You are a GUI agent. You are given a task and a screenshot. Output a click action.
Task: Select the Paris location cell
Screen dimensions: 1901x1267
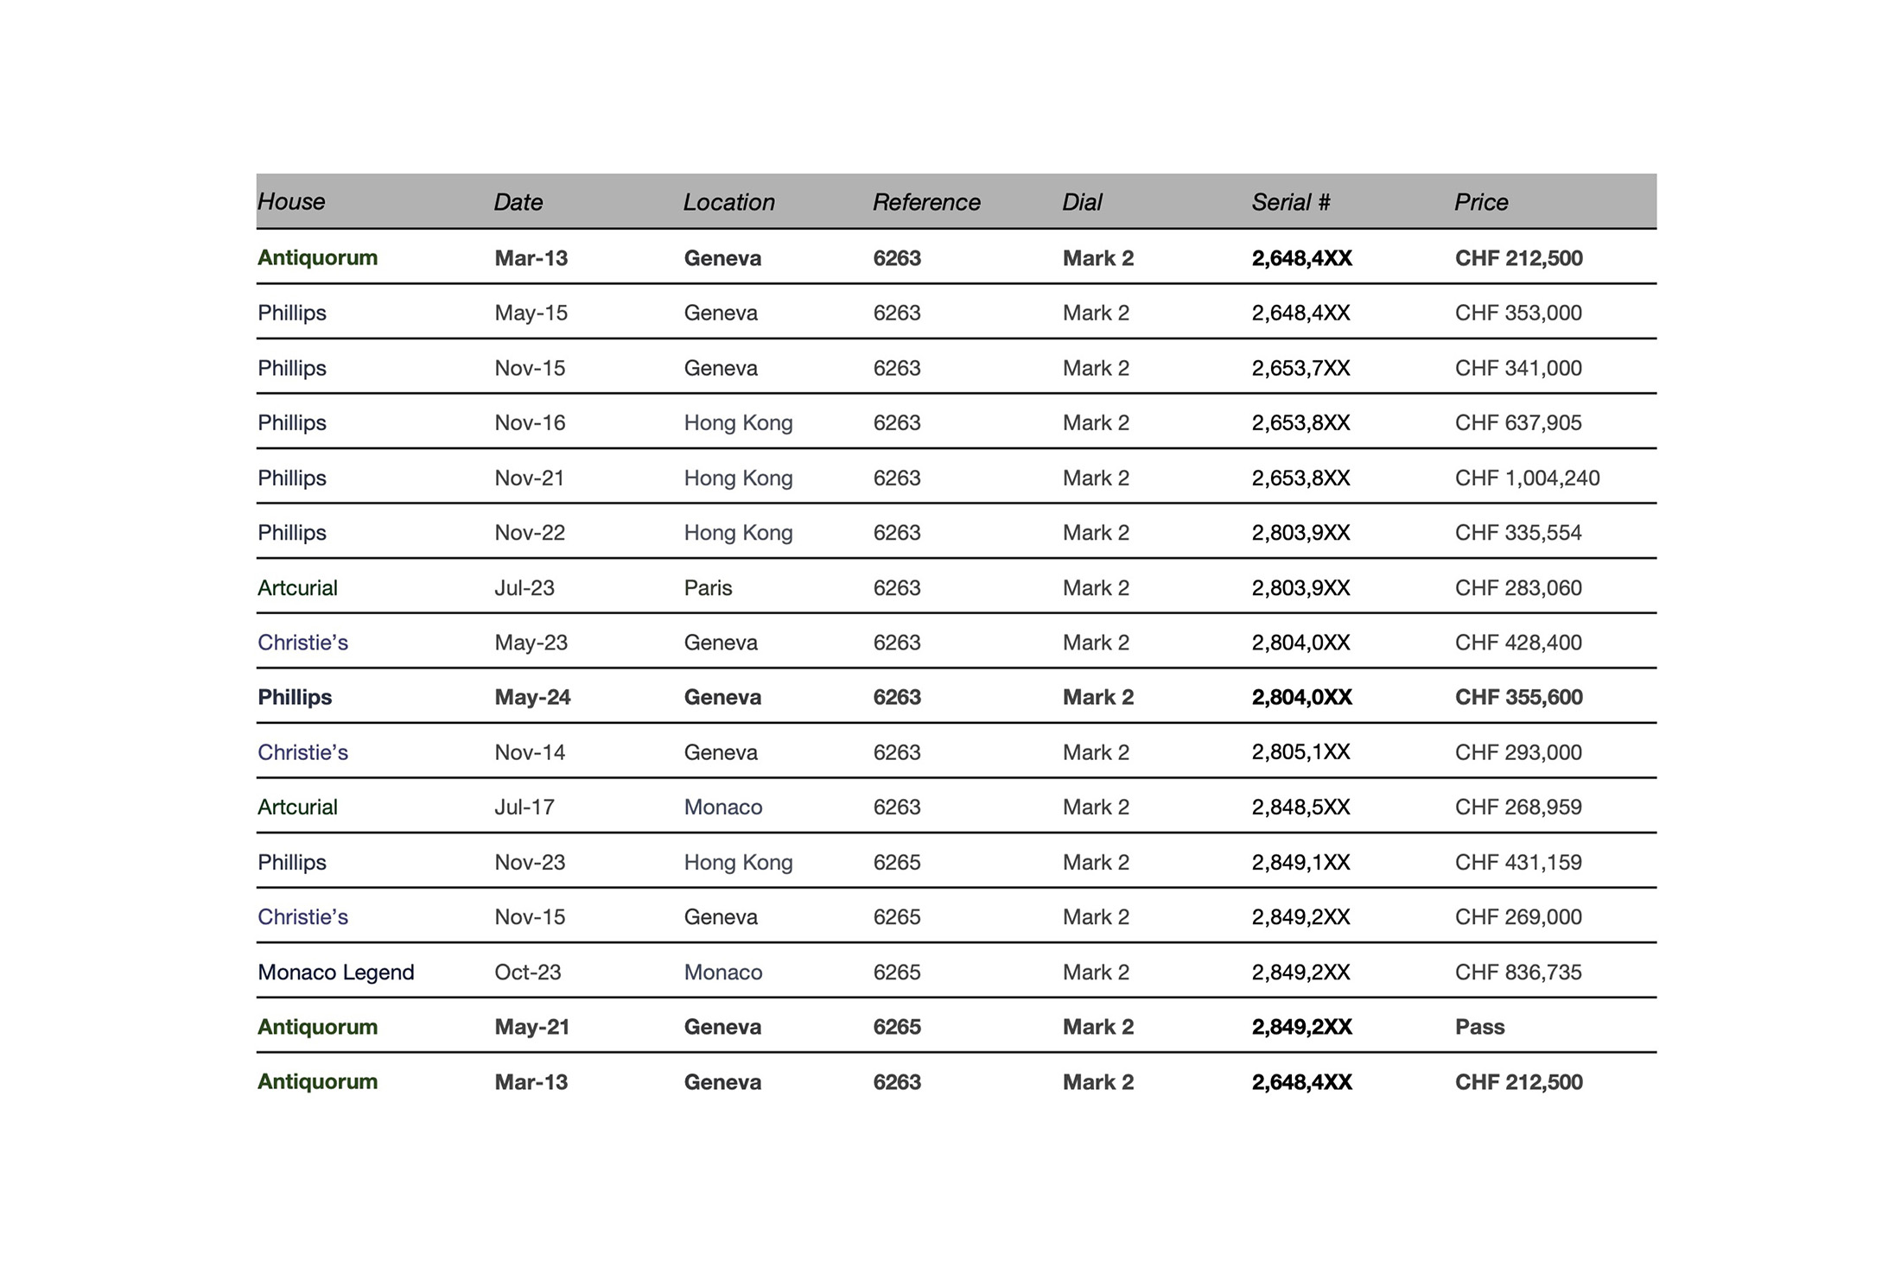pyautogui.click(x=708, y=587)
